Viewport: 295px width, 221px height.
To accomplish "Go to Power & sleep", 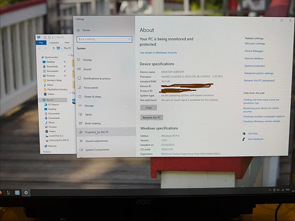I will (92, 97).
